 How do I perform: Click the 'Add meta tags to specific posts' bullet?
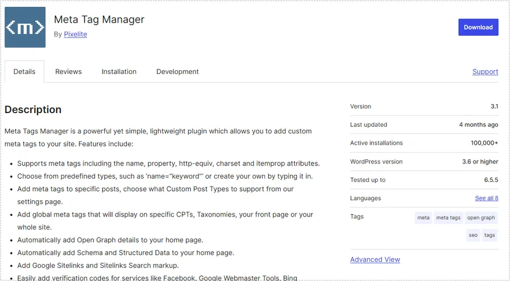(x=155, y=195)
